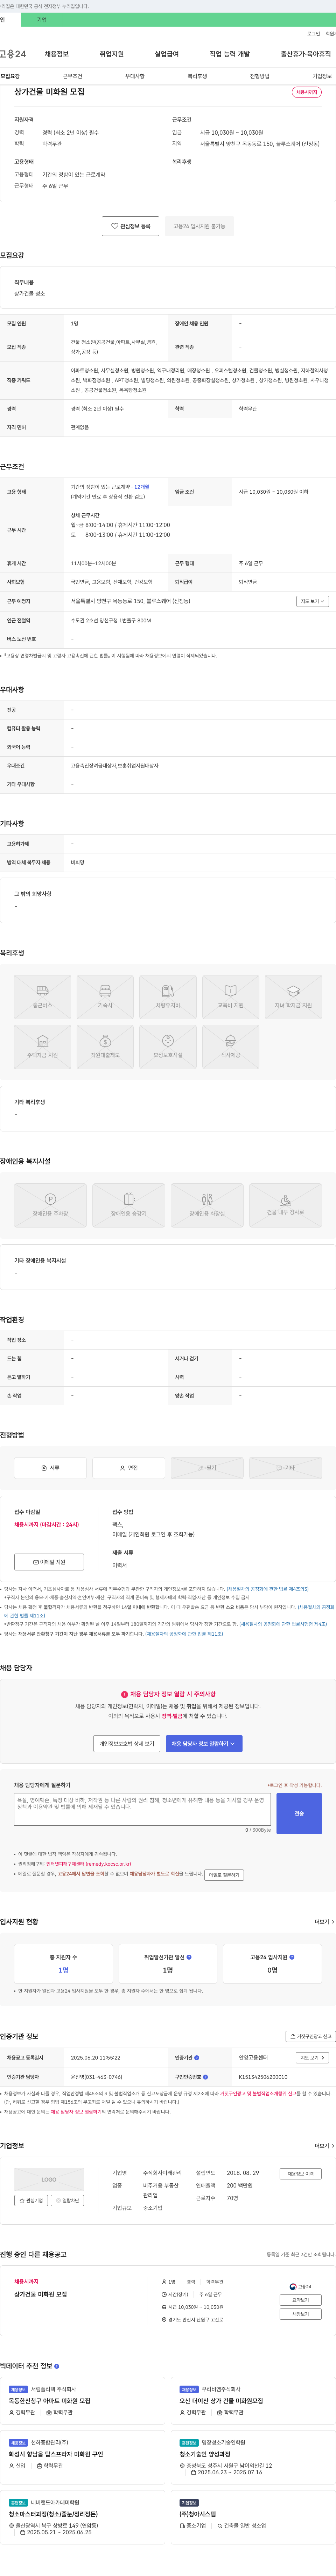Click the heart 관심정보 등록 button
Viewport: 336px width, 2576px height.
(131, 226)
